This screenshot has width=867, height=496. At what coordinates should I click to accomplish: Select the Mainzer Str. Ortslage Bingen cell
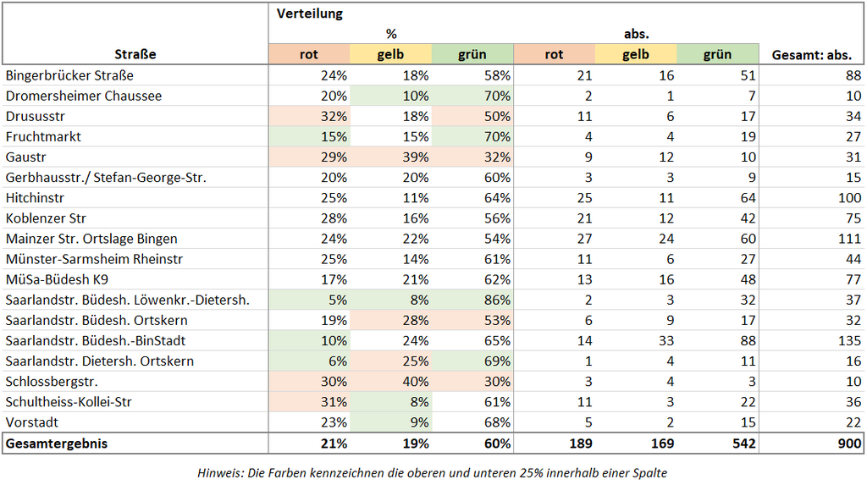pyautogui.click(x=91, y=239)
